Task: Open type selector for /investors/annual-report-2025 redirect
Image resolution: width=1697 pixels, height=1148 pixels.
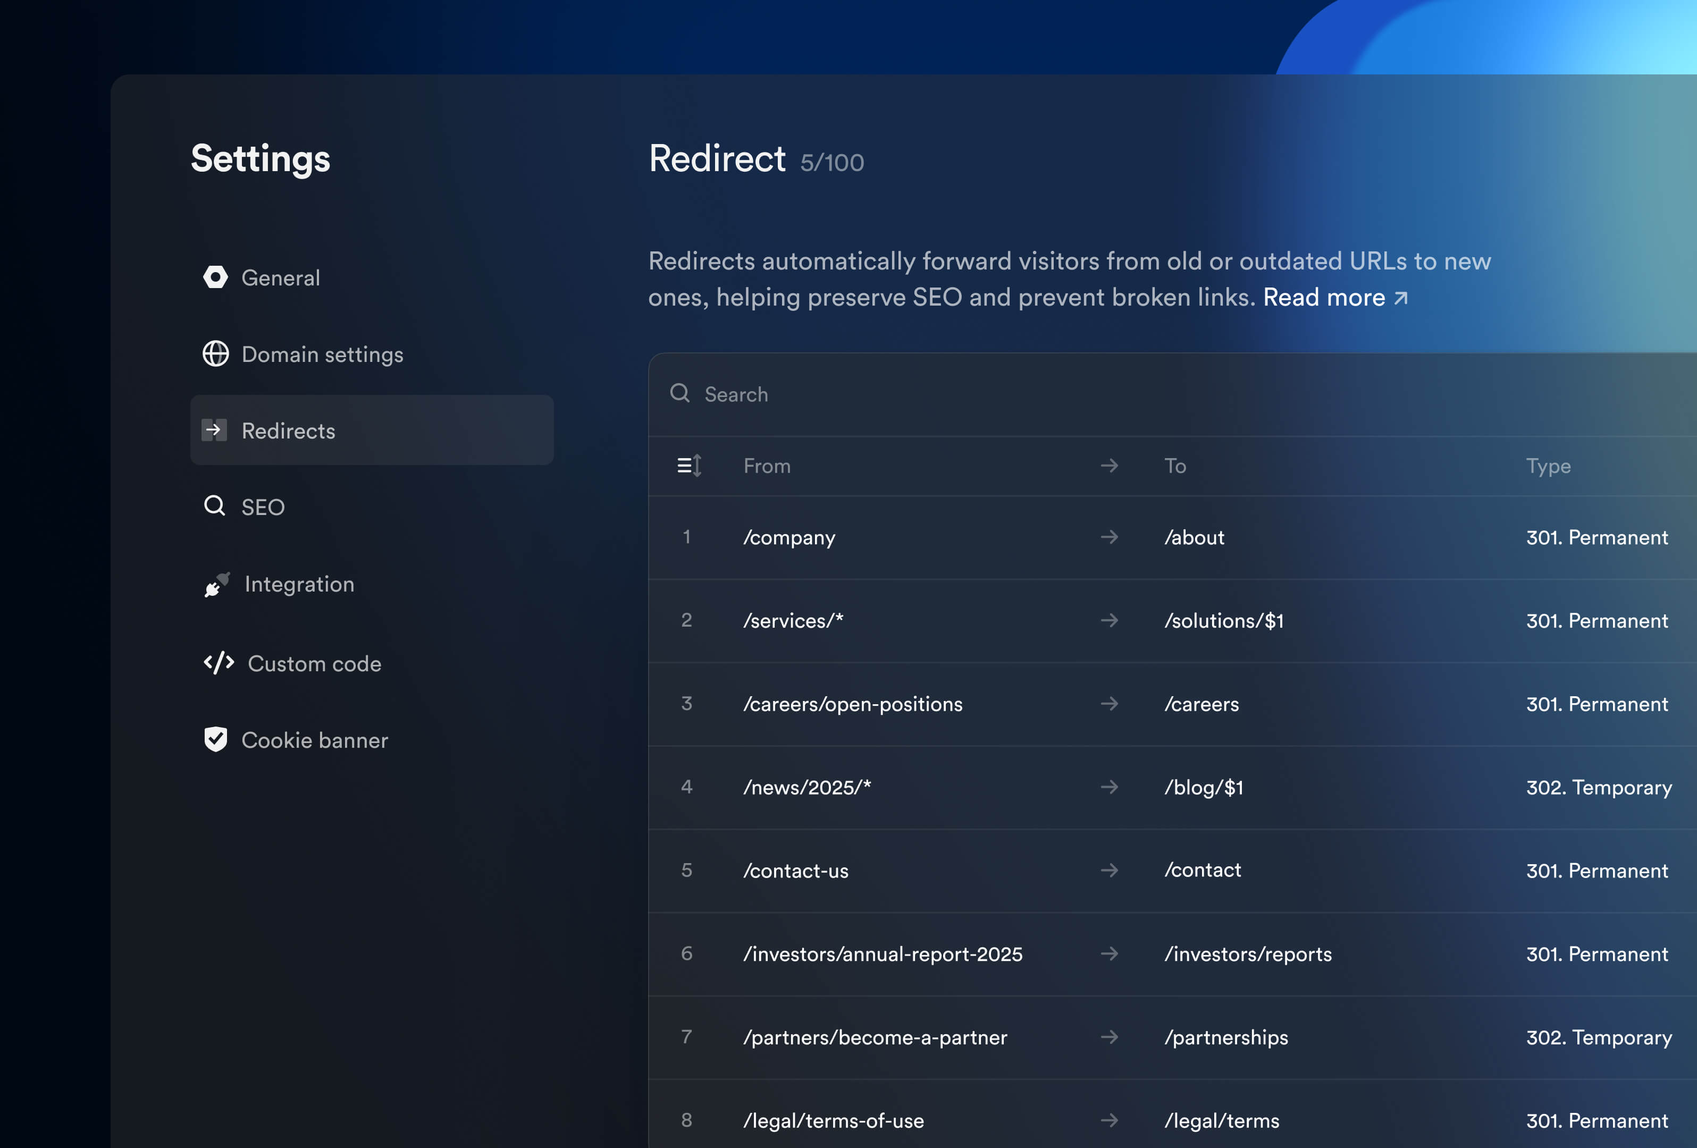Action: pyautogui.click(x=1597, y=954)
